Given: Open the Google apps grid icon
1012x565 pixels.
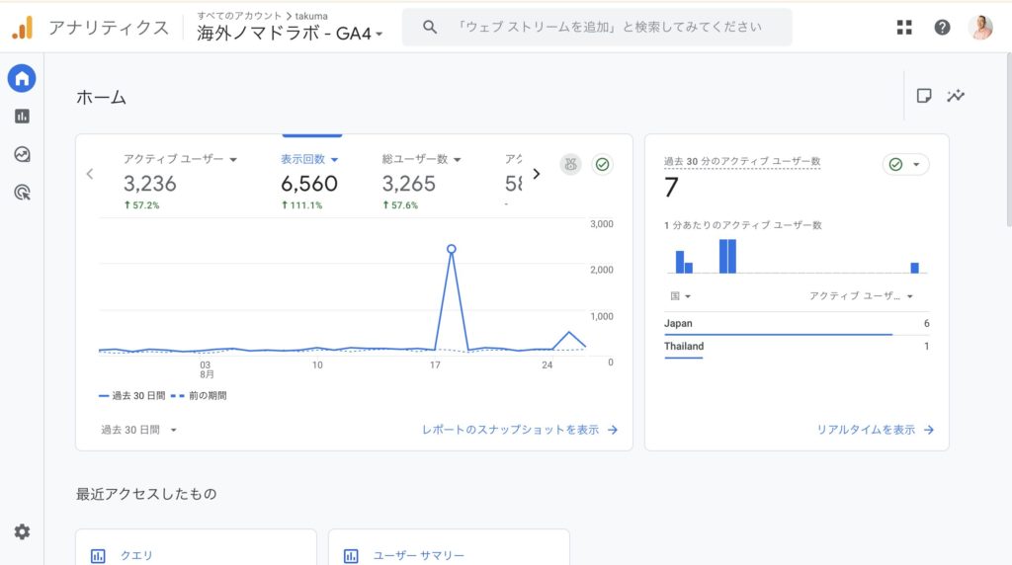Looking at the screenshot, I should click(x=904, y=27).
